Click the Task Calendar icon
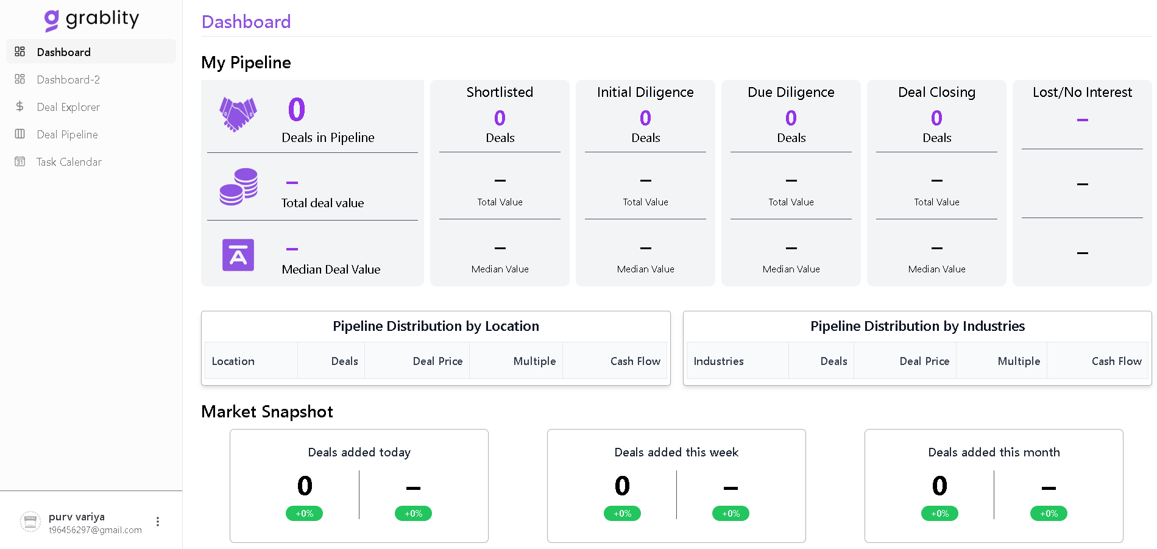This screenshot has width=1157, height=549. (x=20, y=161)
